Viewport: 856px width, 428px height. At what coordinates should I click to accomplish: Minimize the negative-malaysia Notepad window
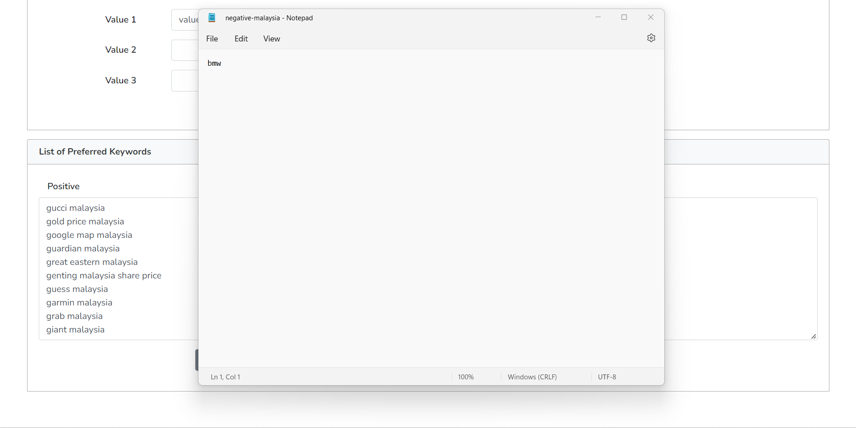(x=598, y=17)
